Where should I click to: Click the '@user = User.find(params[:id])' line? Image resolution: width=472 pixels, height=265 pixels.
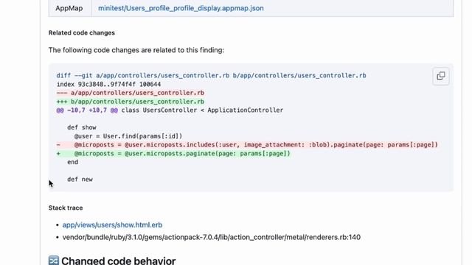coord(128,136)
